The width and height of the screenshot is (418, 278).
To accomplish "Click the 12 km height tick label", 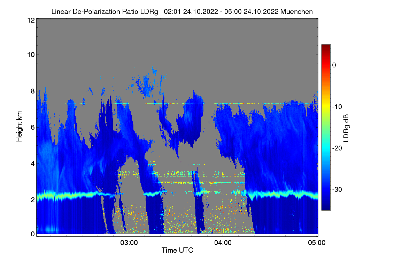I will [30, 21].
